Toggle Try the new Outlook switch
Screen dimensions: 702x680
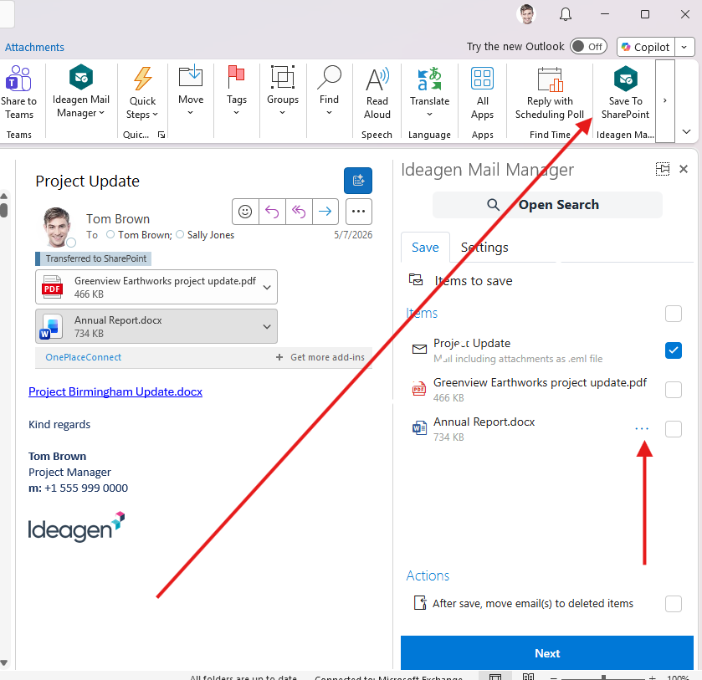[x=588, y=47]
